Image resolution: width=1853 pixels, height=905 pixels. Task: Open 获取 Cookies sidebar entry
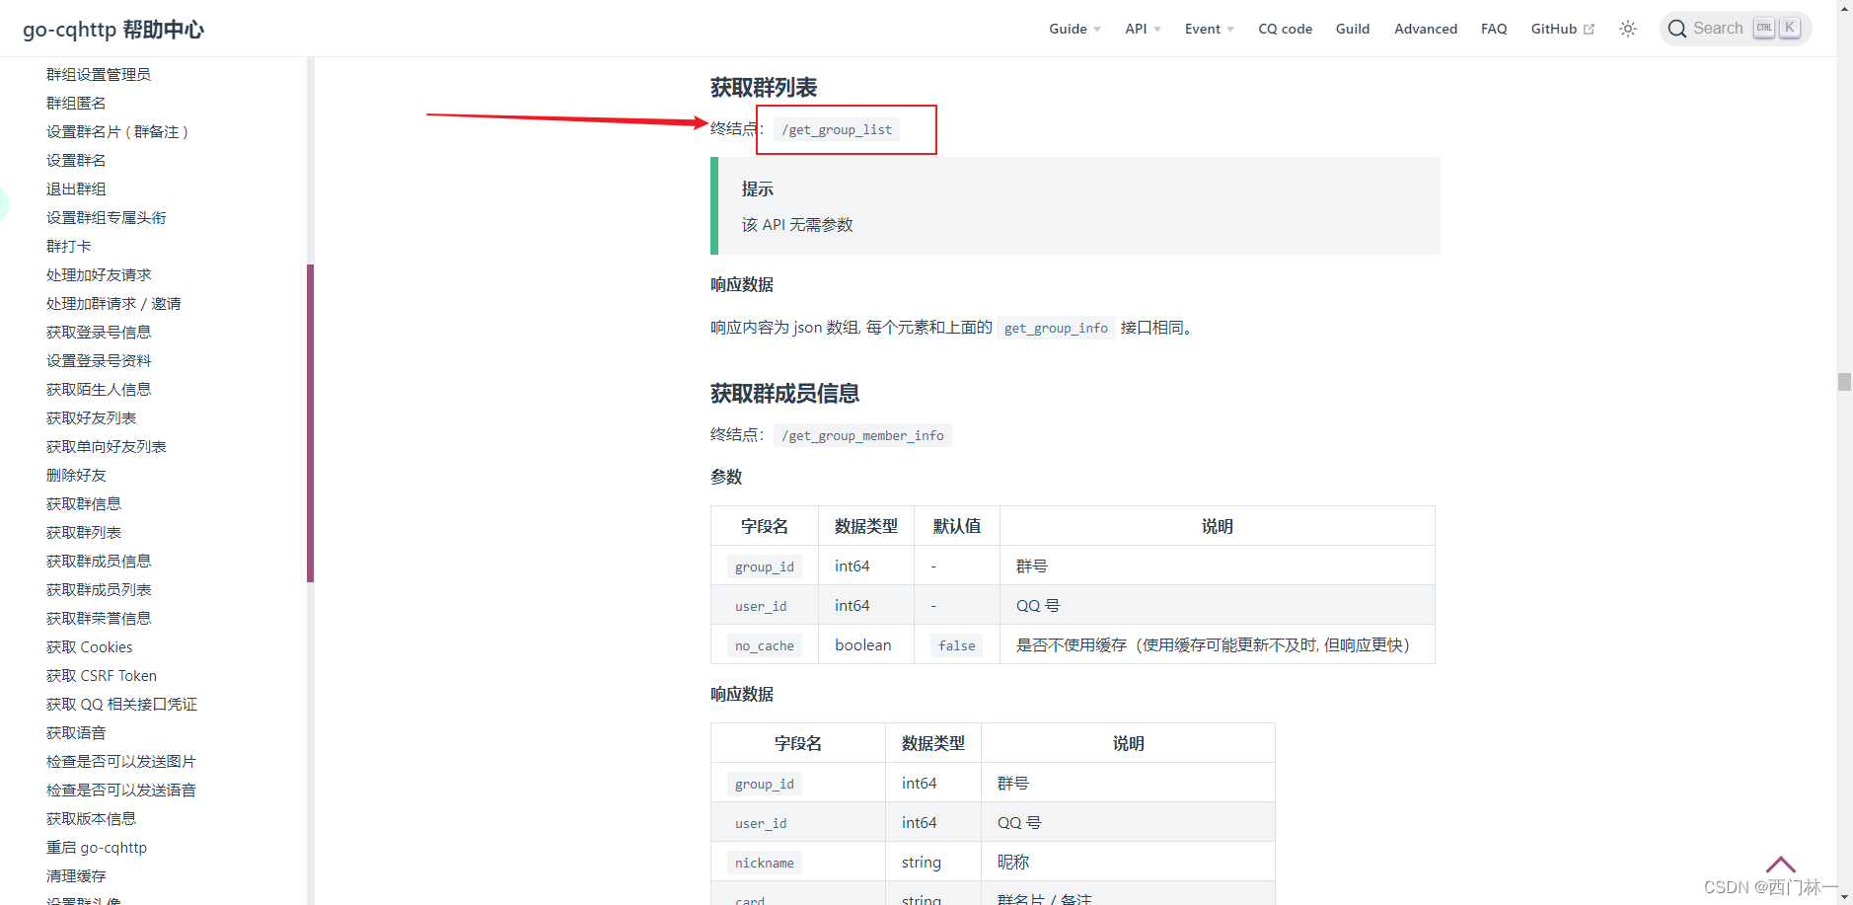pyautogui.click(x=89, y=646)
